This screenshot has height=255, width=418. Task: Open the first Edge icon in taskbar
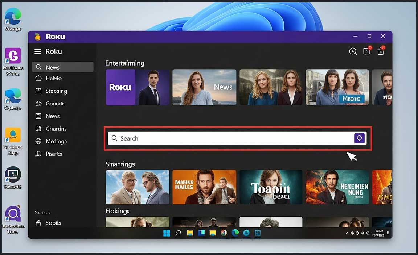[235, 233]
